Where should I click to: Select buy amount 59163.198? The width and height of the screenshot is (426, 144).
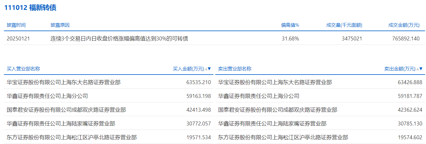click(199, 96)
